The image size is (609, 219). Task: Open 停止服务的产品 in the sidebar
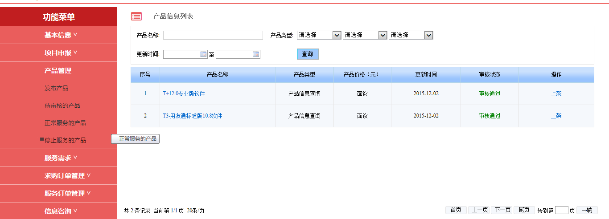pos(65,140)
